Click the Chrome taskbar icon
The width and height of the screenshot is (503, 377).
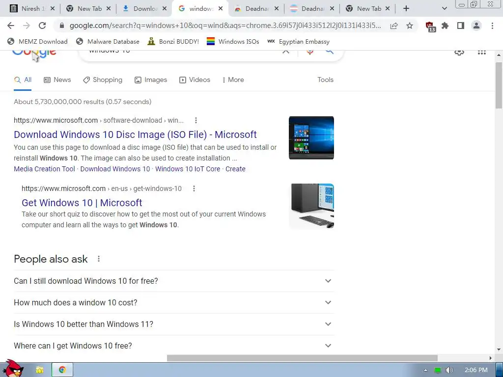coord(62,370)
